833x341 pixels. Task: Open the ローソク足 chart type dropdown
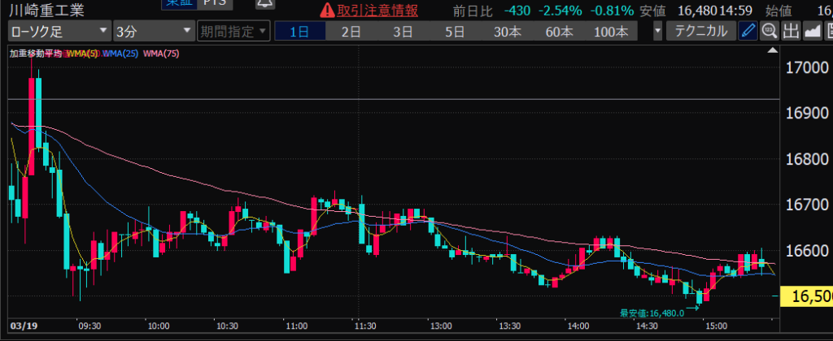point(59,32)
